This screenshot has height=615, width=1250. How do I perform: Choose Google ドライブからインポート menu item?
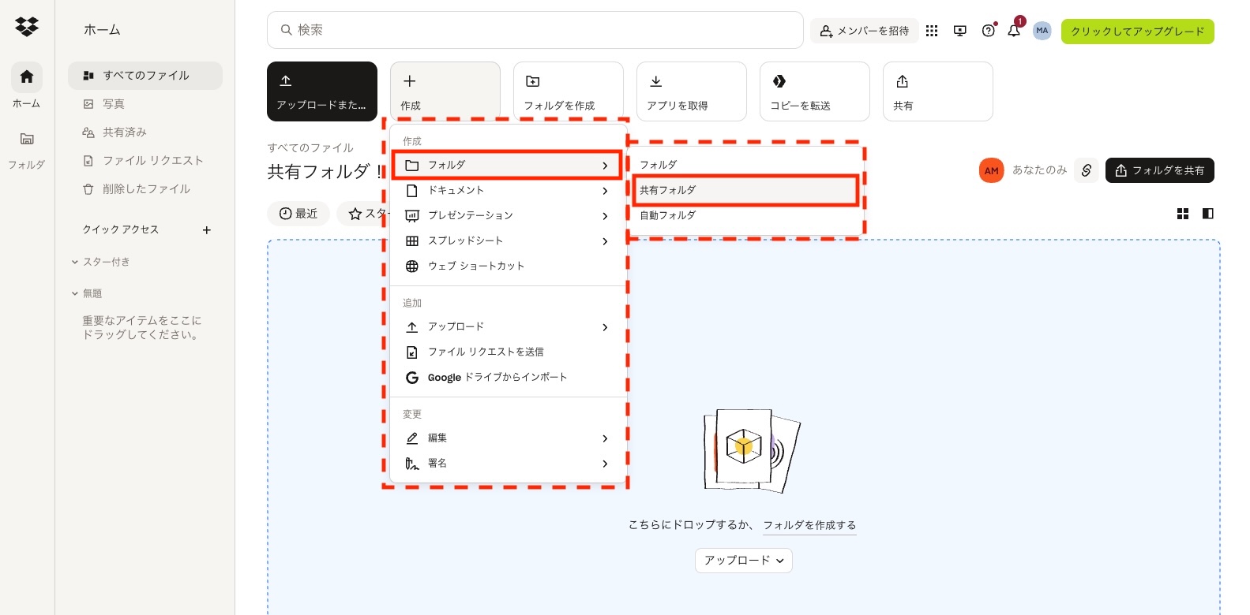click(497, 378)
